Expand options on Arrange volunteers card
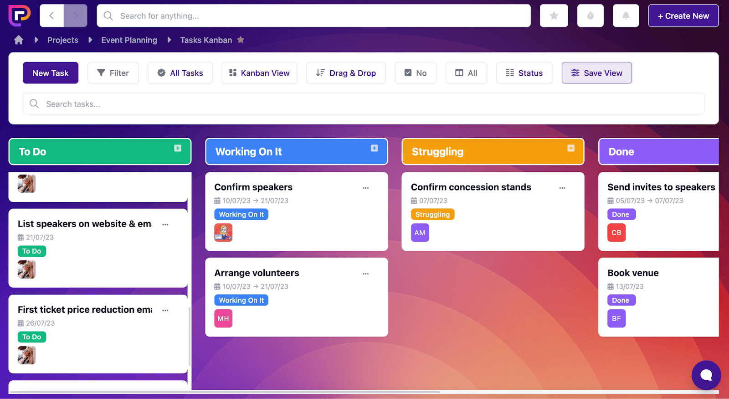 [365, 274]
